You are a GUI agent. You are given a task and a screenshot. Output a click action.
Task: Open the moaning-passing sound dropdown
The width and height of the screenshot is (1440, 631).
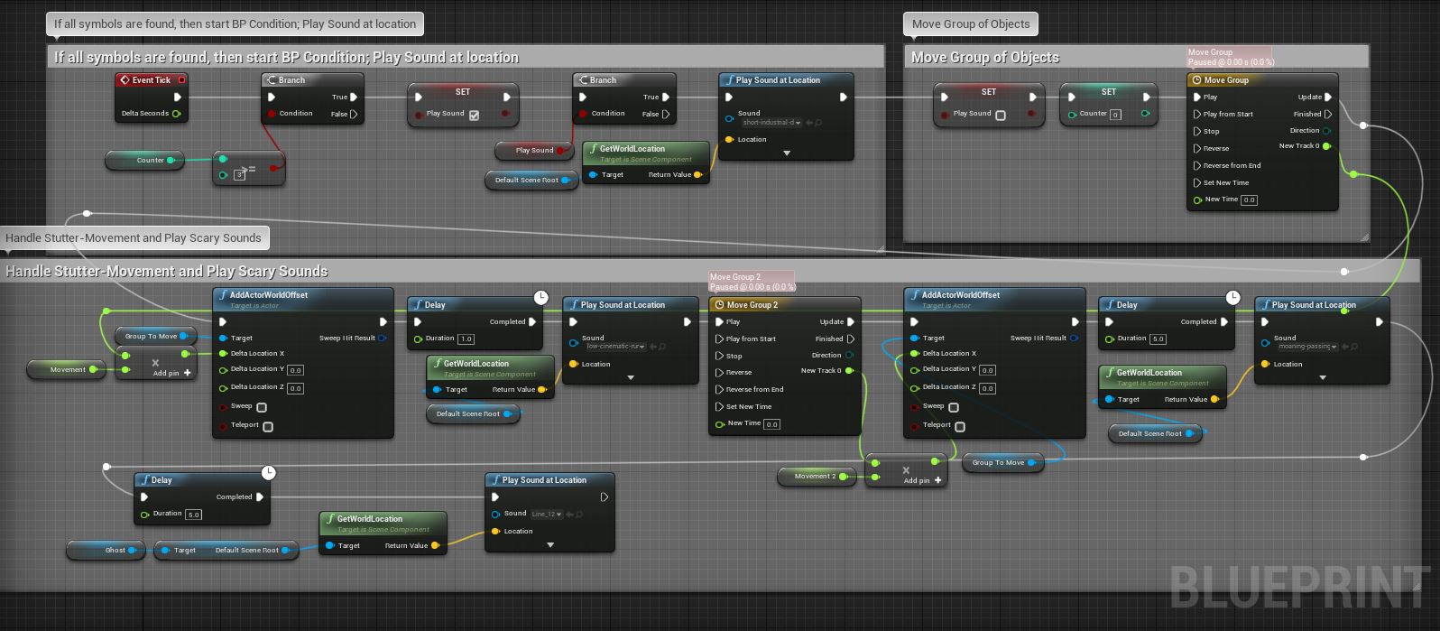[1308, 347]
